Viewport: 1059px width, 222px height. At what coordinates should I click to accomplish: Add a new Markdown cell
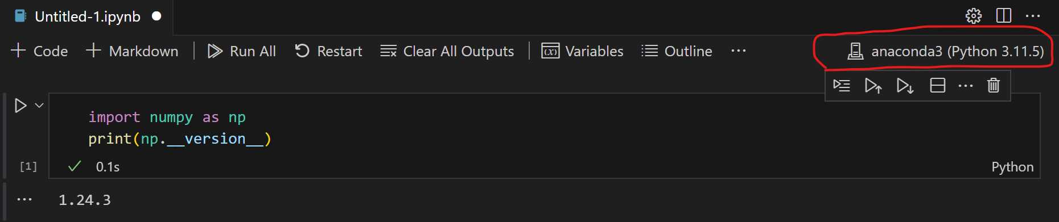(132, 51)
